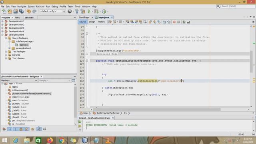Open the Tools menu
256x144 pixels.
tap(78, 6)
